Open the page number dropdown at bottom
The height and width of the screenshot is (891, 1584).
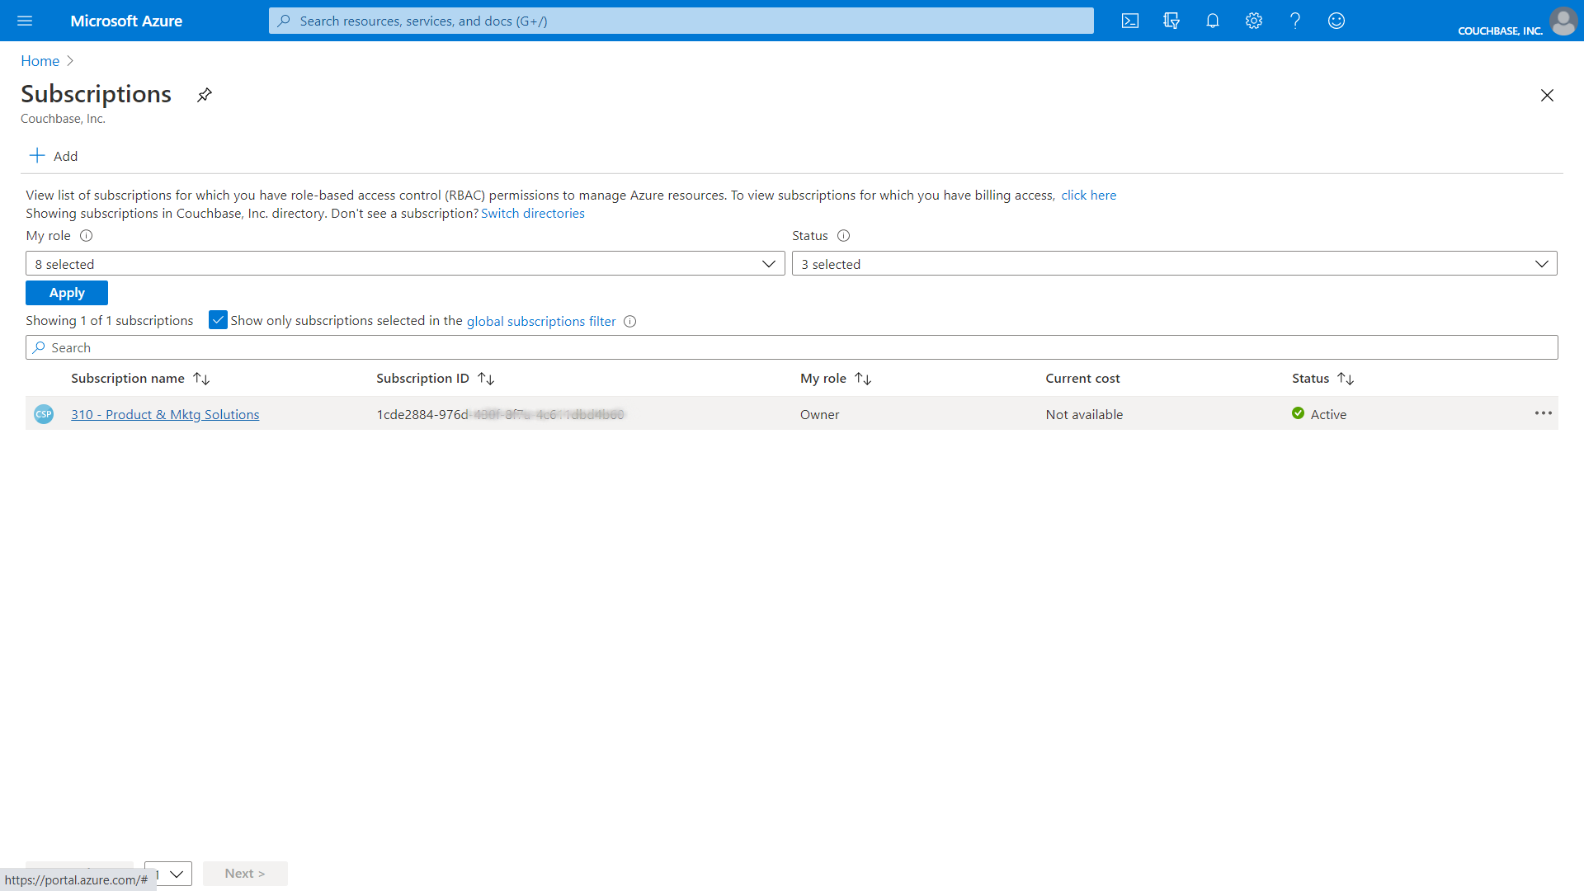[x=168, y=874]
